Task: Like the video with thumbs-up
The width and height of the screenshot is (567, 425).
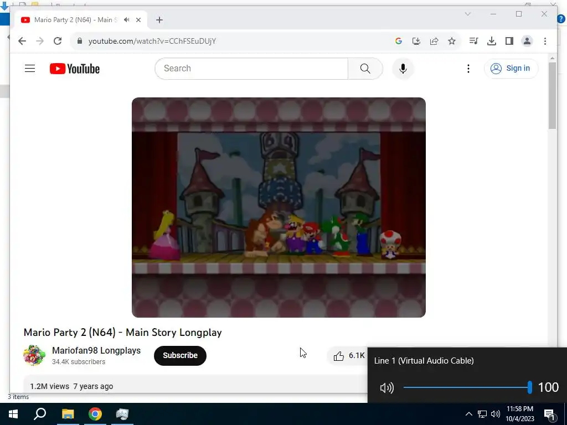Action: (x=348, y=356)
